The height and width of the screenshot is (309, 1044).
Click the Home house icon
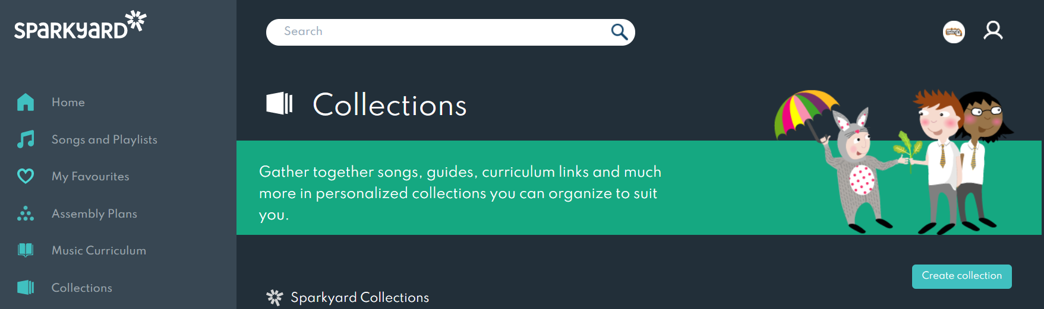tap(26, 102)
